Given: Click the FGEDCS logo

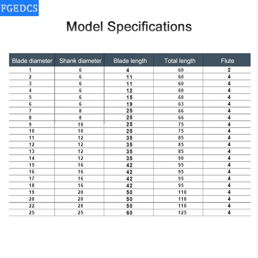Looking at the screenshot, I should pos(19,8).
